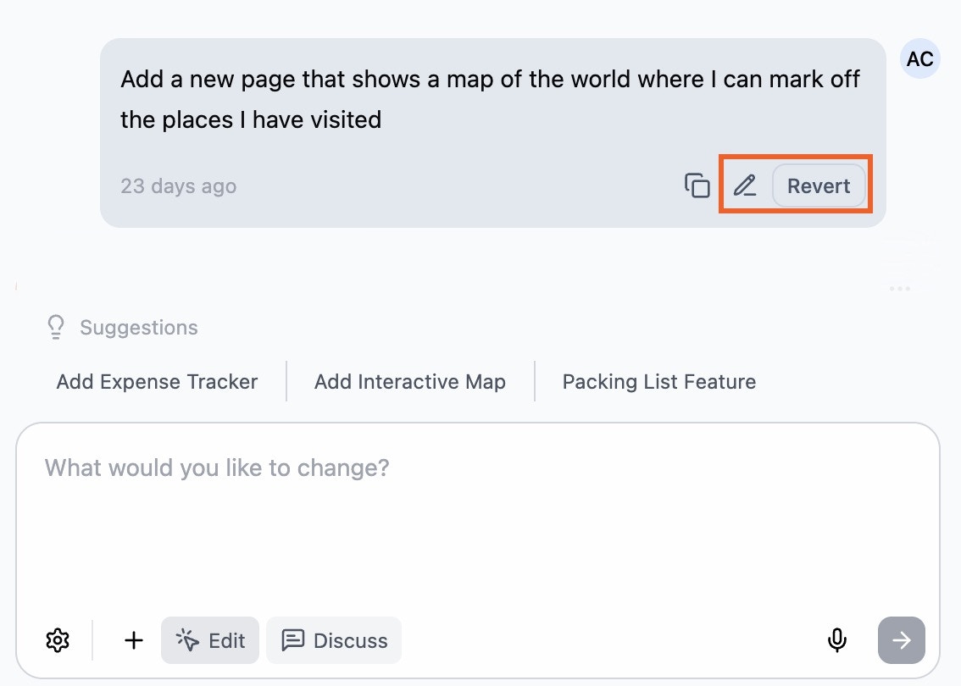Click the "23 days ago" timestamp

click(x=178, y=185)
